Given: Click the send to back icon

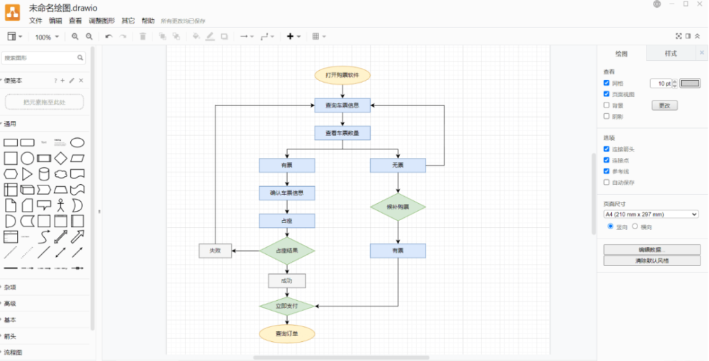Looking at the screenshot, I should click(177, 37).
